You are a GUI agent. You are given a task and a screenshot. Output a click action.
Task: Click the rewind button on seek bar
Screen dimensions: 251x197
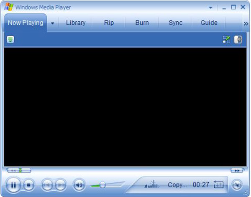coord(13,171)
